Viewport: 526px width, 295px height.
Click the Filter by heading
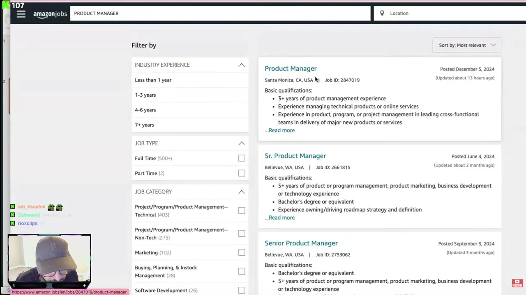(x=144, y=45)
